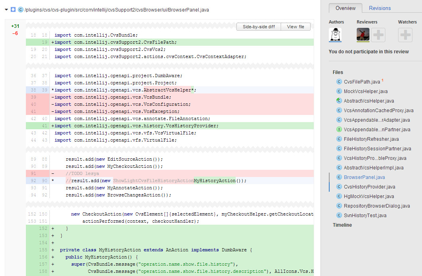The width and height of the screenshot is (422, 276).
Task: Go to the Timeline section
Action: click(x=342, y=225)
